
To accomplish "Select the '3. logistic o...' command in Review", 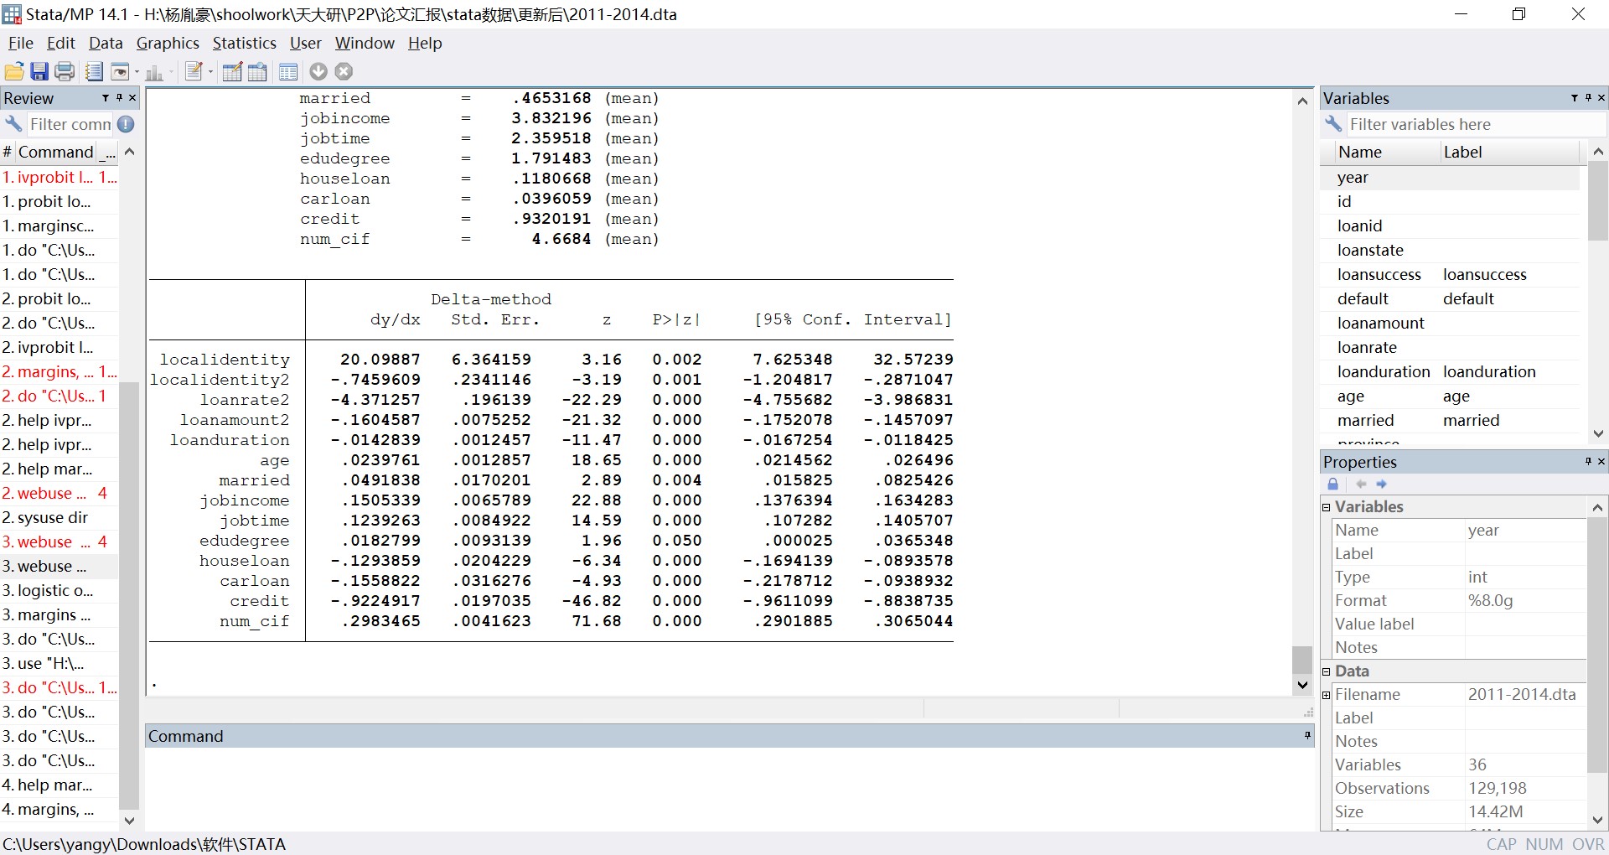I will pos(59,590).
